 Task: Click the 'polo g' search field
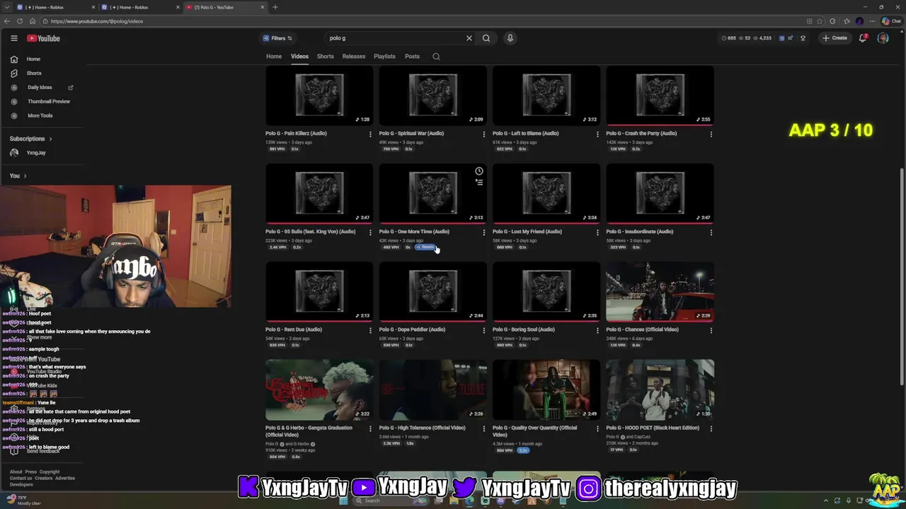[x=393, y=38]
